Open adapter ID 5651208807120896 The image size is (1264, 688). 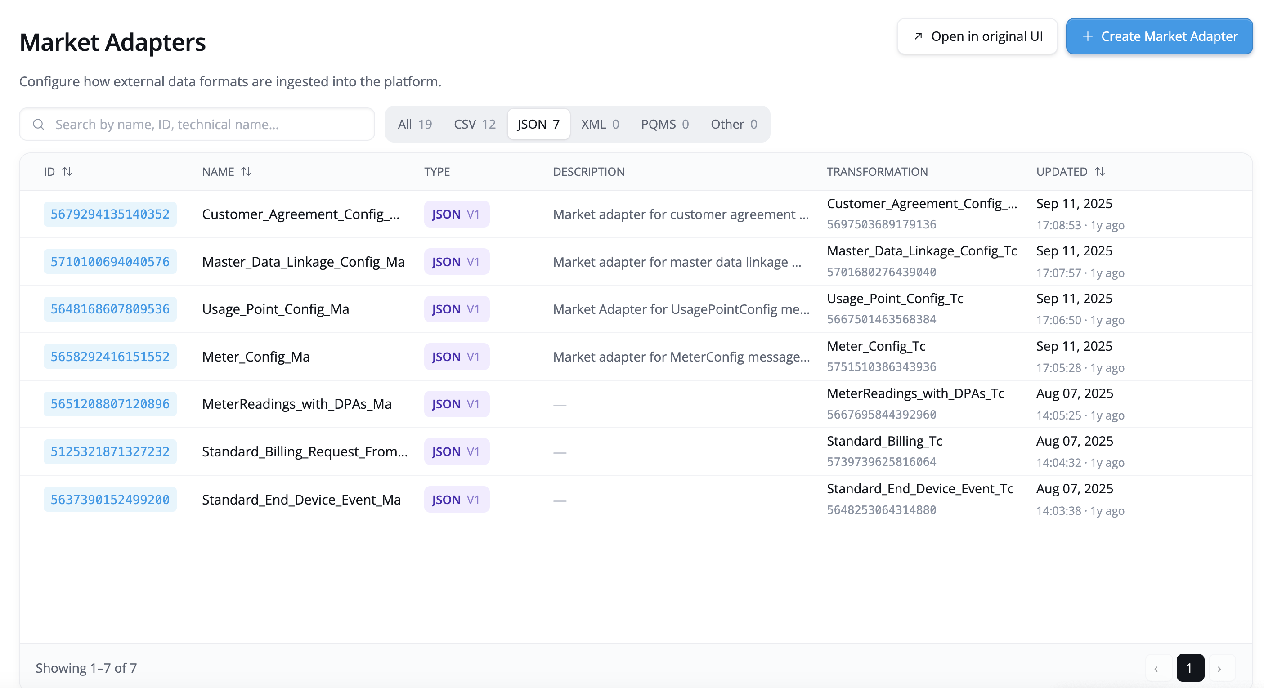click(110, 404)
